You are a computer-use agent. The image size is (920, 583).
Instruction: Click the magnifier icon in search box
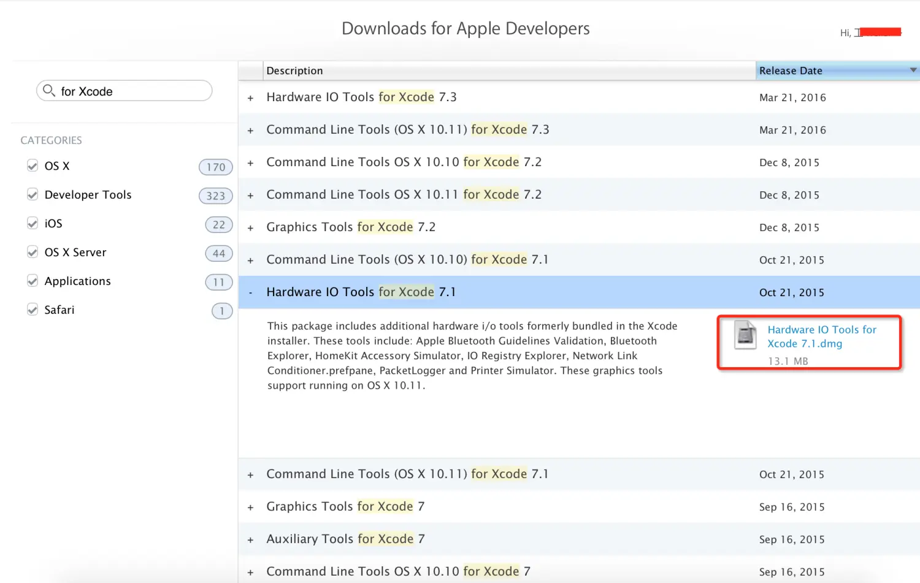pos(49,91)
